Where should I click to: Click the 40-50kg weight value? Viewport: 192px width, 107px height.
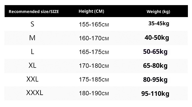point(157,38)
